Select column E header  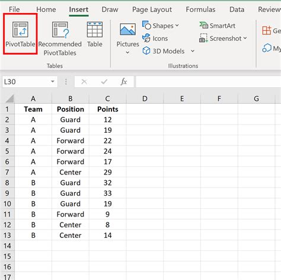pos(182,98)
